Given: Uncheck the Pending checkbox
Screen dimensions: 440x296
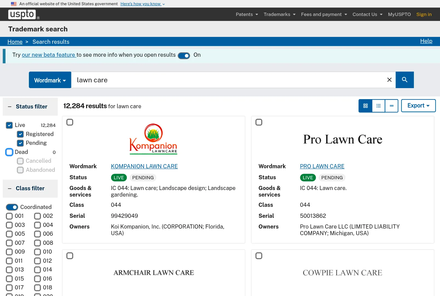Looking at the screenshot, I should 20,143.
